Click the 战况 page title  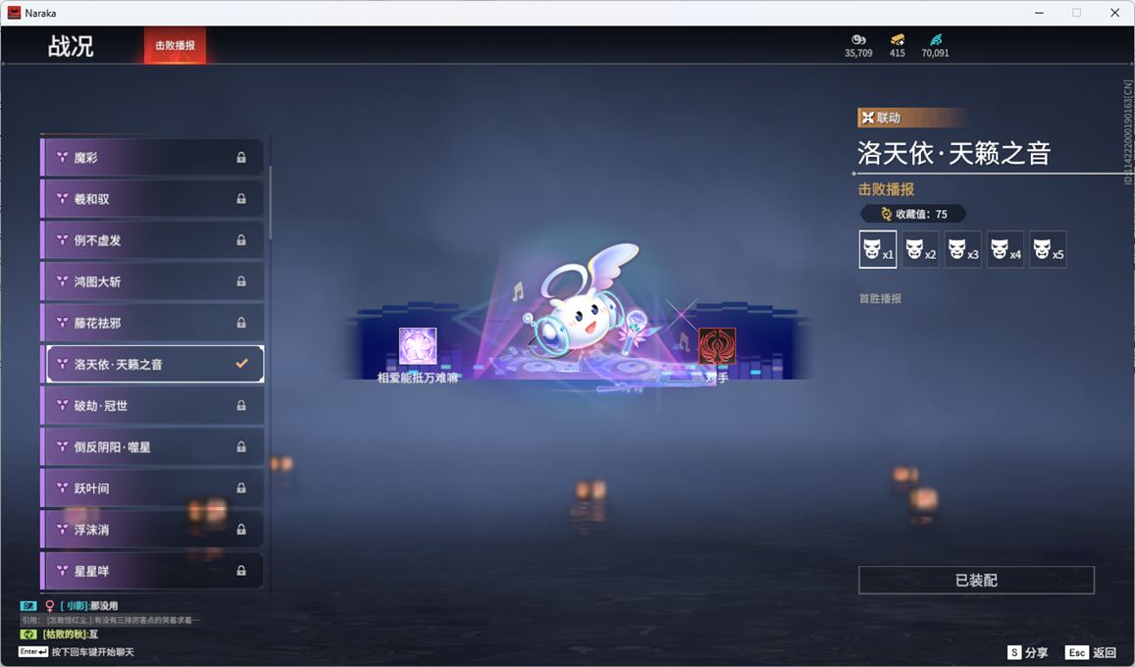pos(71,45)
